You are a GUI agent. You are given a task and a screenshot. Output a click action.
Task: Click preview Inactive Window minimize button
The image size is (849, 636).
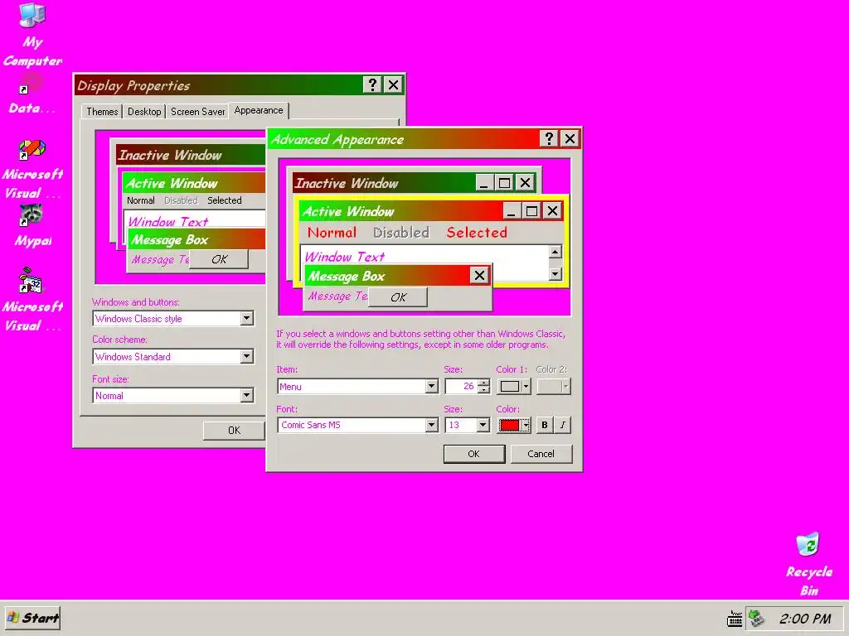point(484,183)
